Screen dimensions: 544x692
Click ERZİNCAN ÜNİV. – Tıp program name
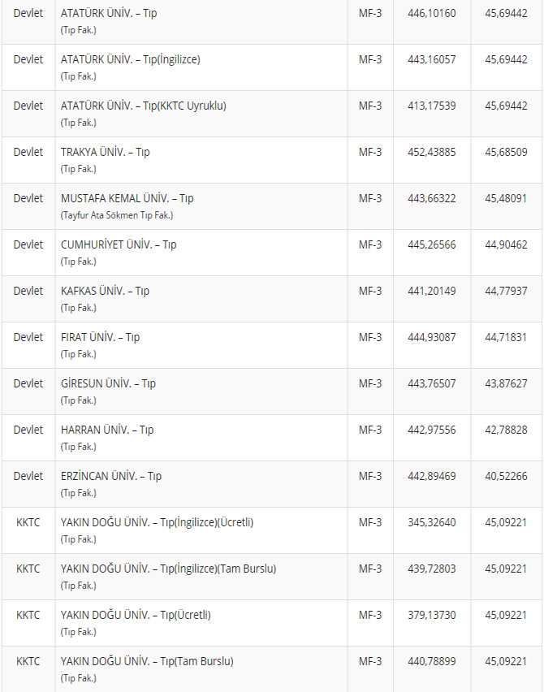[111, 476]
